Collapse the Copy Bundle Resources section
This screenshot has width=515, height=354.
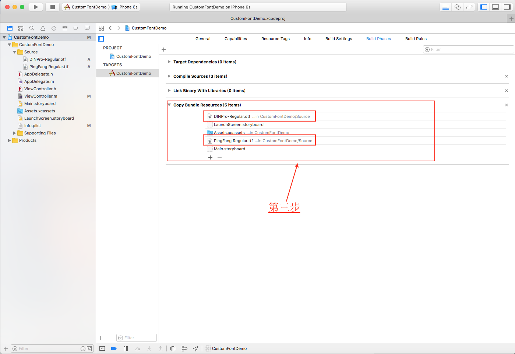click(169, 105)
